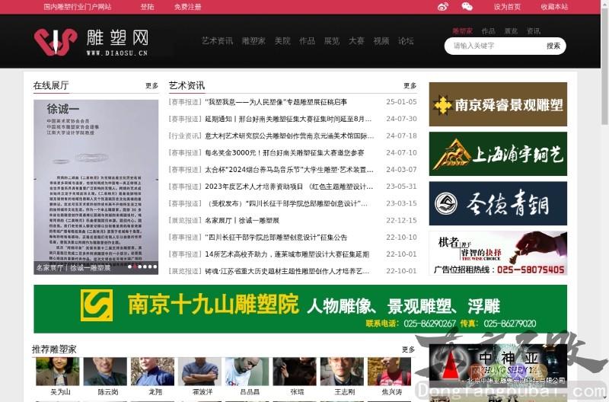Open the 南京十九山雕塑院 green banner

point(300,309)
